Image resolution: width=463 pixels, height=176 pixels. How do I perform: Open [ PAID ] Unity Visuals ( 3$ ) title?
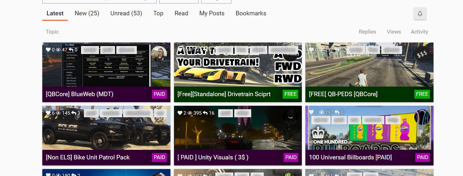click(x=213, y=157)
